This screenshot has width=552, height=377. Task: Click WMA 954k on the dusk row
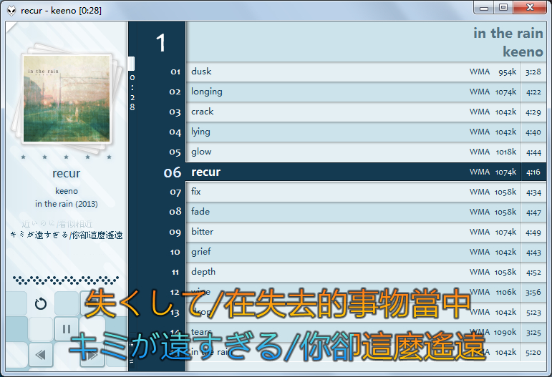pyautogui.click(x=493, y=72)
